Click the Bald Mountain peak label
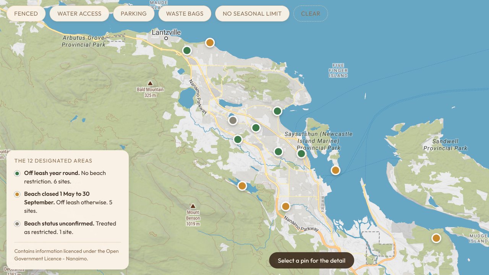This screenshot has width=489, height=275. click(150, 92)
